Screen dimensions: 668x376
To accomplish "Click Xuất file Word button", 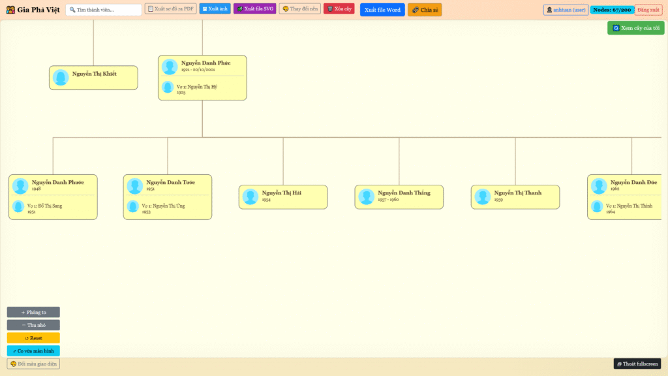I will pos(382,10).
